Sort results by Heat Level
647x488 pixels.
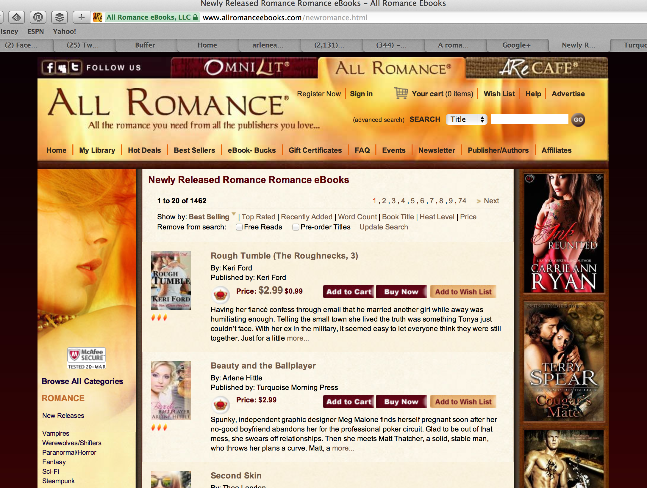point(437,217)
